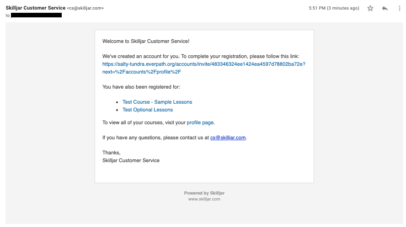The image size is (406, 227).
Task: Open the account invite registration link
Action: click(x=204, y=68)
